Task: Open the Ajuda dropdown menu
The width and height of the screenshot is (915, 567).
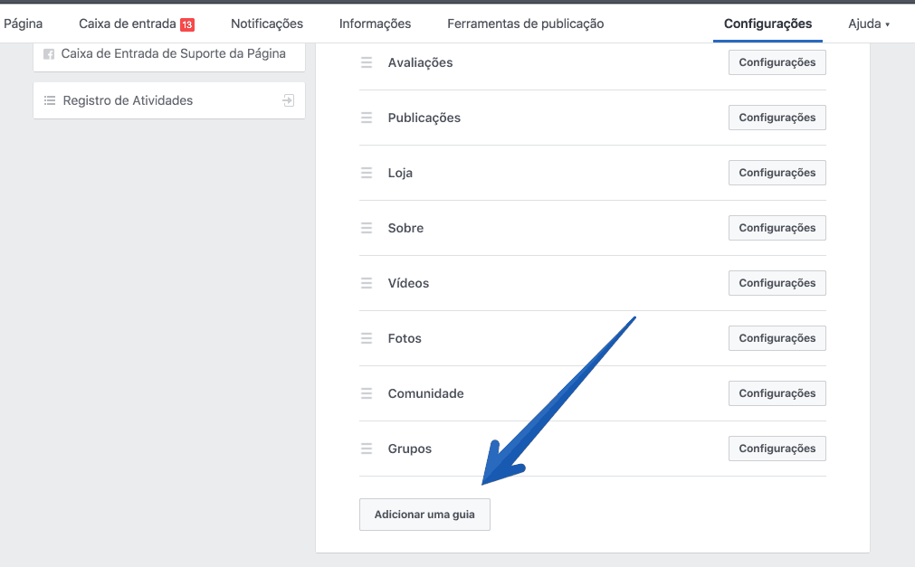Action: tap(869, 24)
